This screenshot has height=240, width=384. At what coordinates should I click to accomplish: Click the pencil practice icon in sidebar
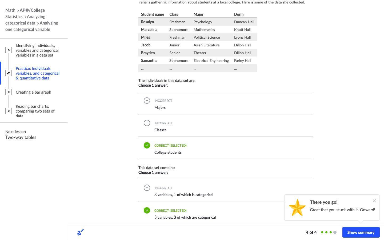[9, 73]
